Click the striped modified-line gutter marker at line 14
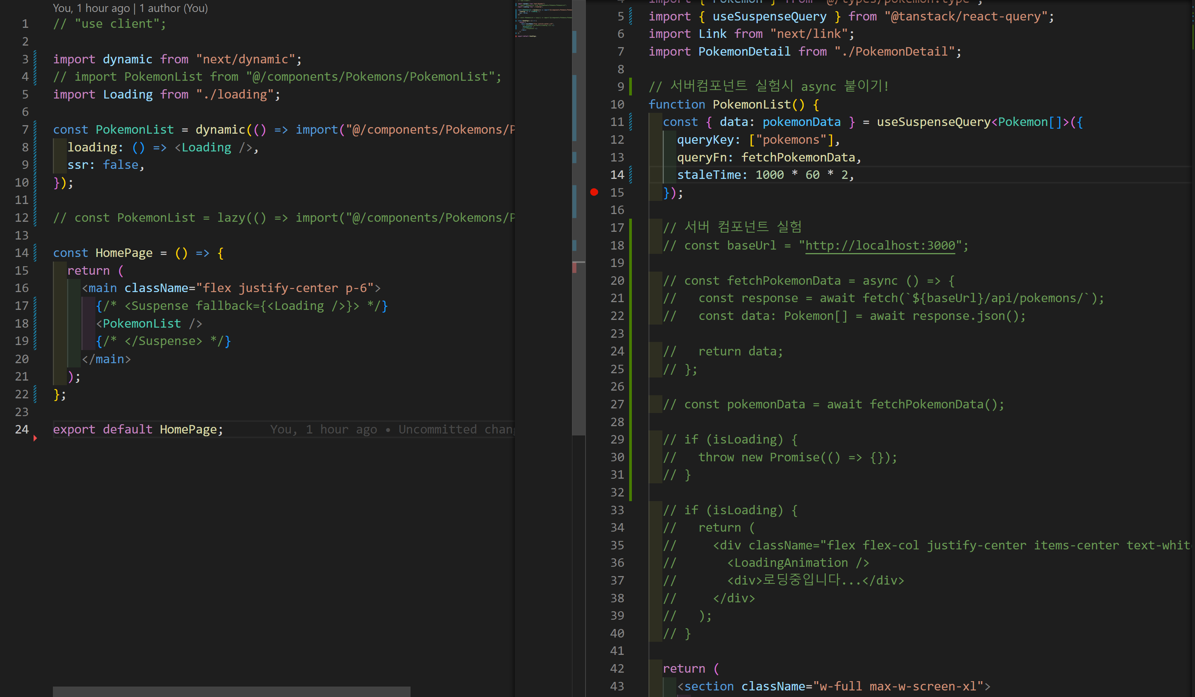This screenshot has width=1195, height=697. click(630, 175)
